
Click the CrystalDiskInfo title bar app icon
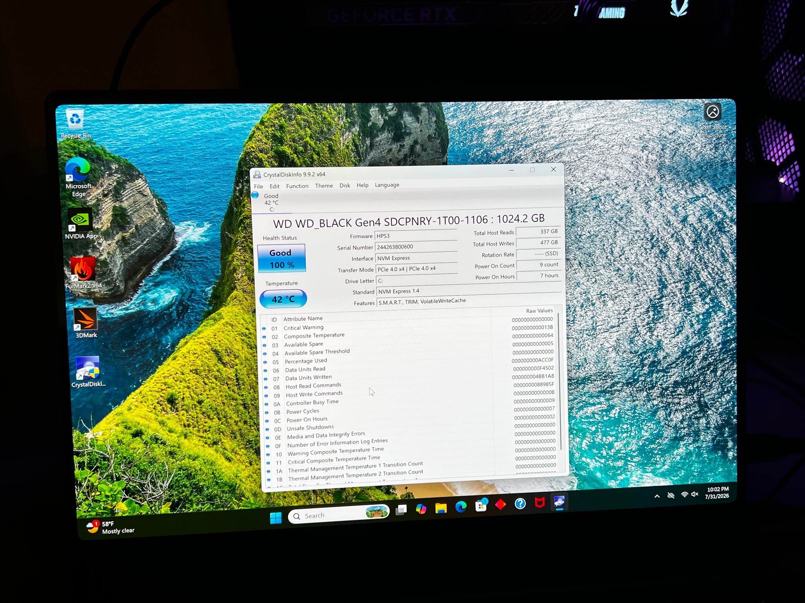click(x=257, y=175)
